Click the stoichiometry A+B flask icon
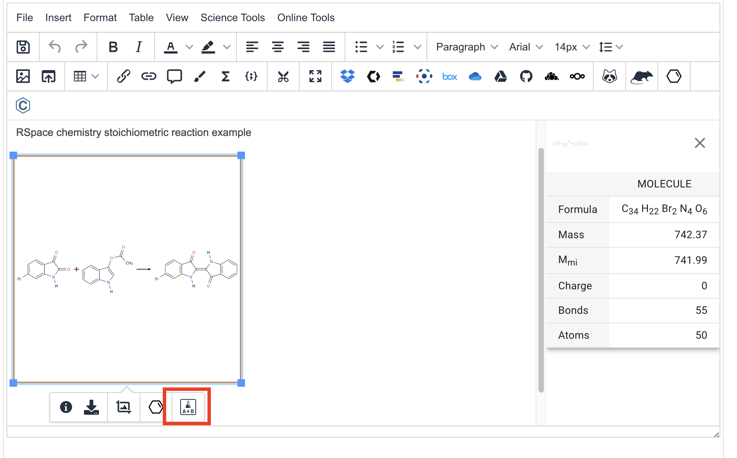Image resolution: width=737 pixels, height=458 pixels. tap(188, 407)
